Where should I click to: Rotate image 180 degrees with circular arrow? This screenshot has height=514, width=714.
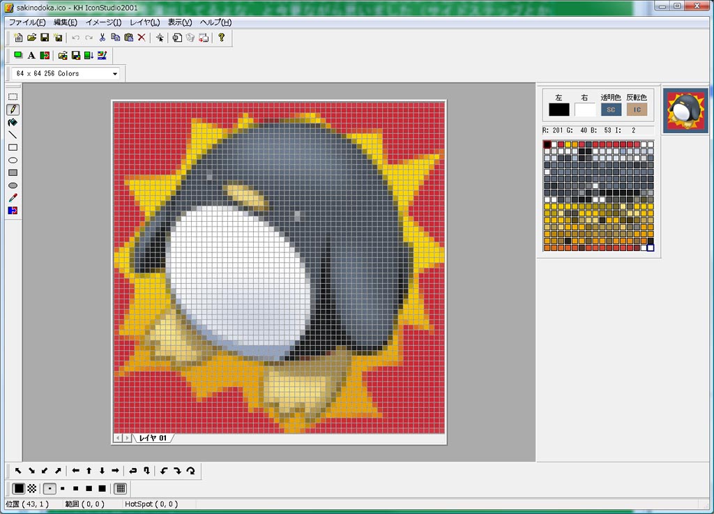[x=191, y=471]
